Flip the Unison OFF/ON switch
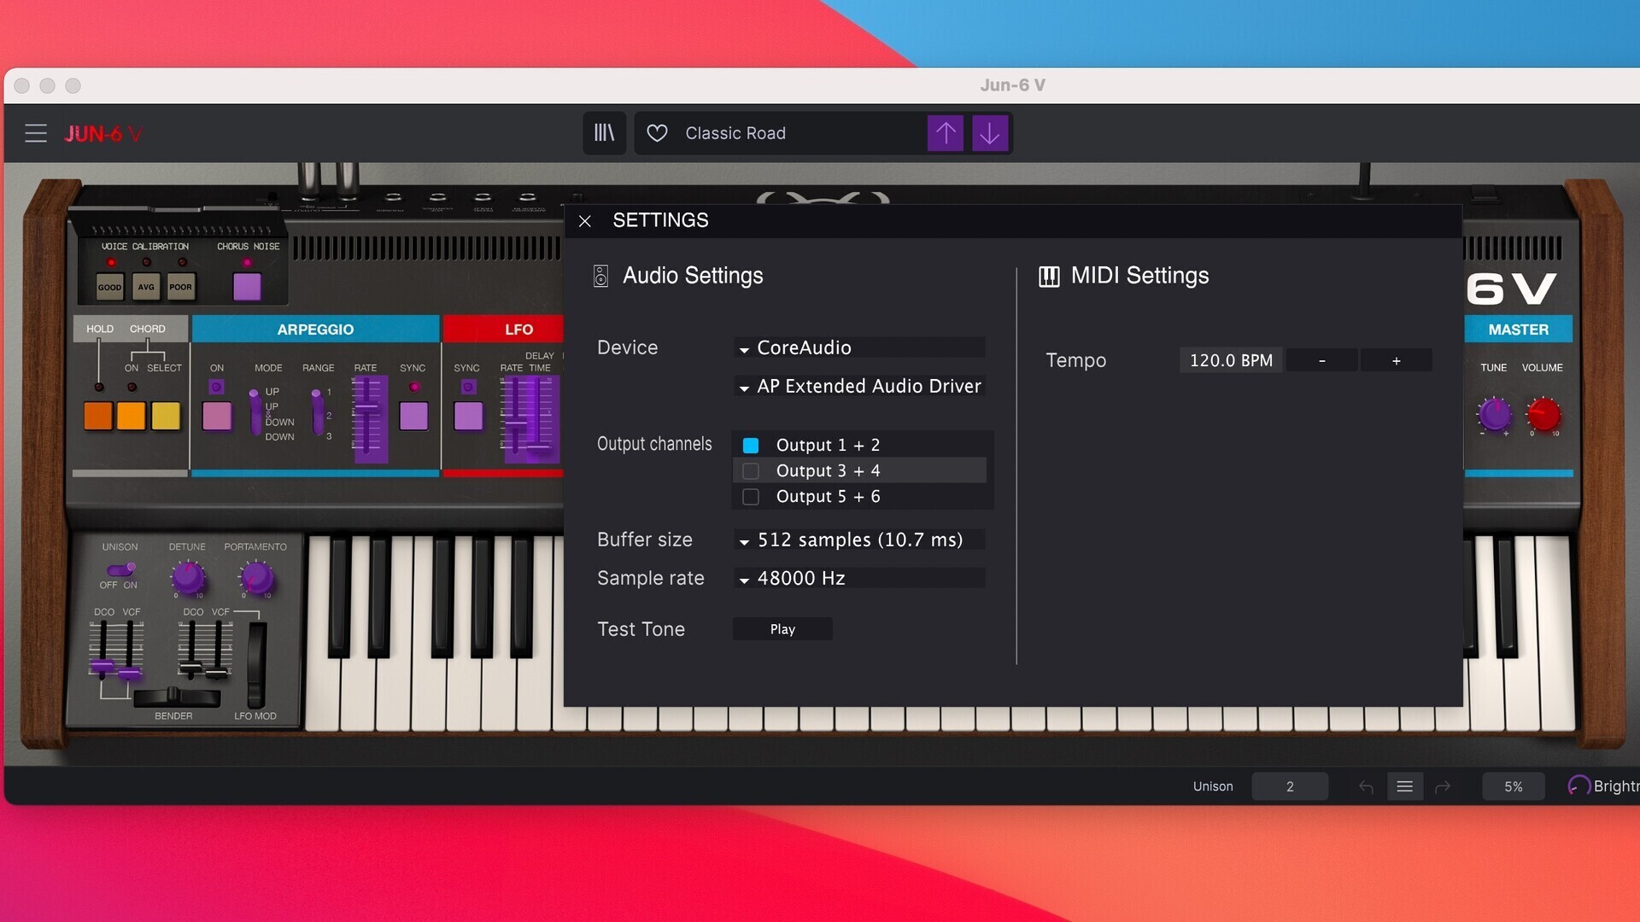Screen dimensions: 1640x922 tap(120, 569)
